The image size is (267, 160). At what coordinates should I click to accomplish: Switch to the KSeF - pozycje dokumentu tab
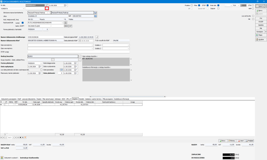pyautogui.click(x=27, y=99)
